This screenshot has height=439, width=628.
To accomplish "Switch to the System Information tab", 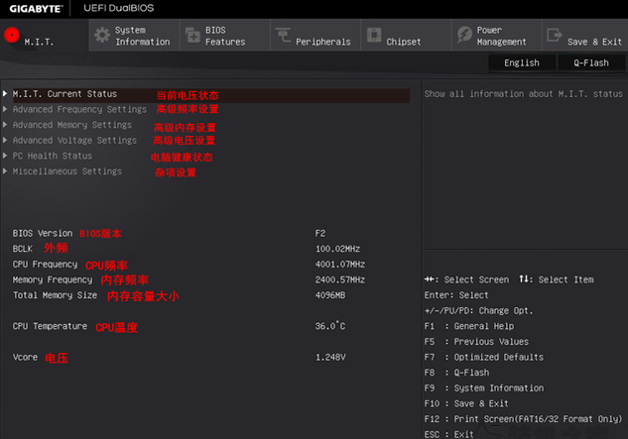I will tap(135, 36).
